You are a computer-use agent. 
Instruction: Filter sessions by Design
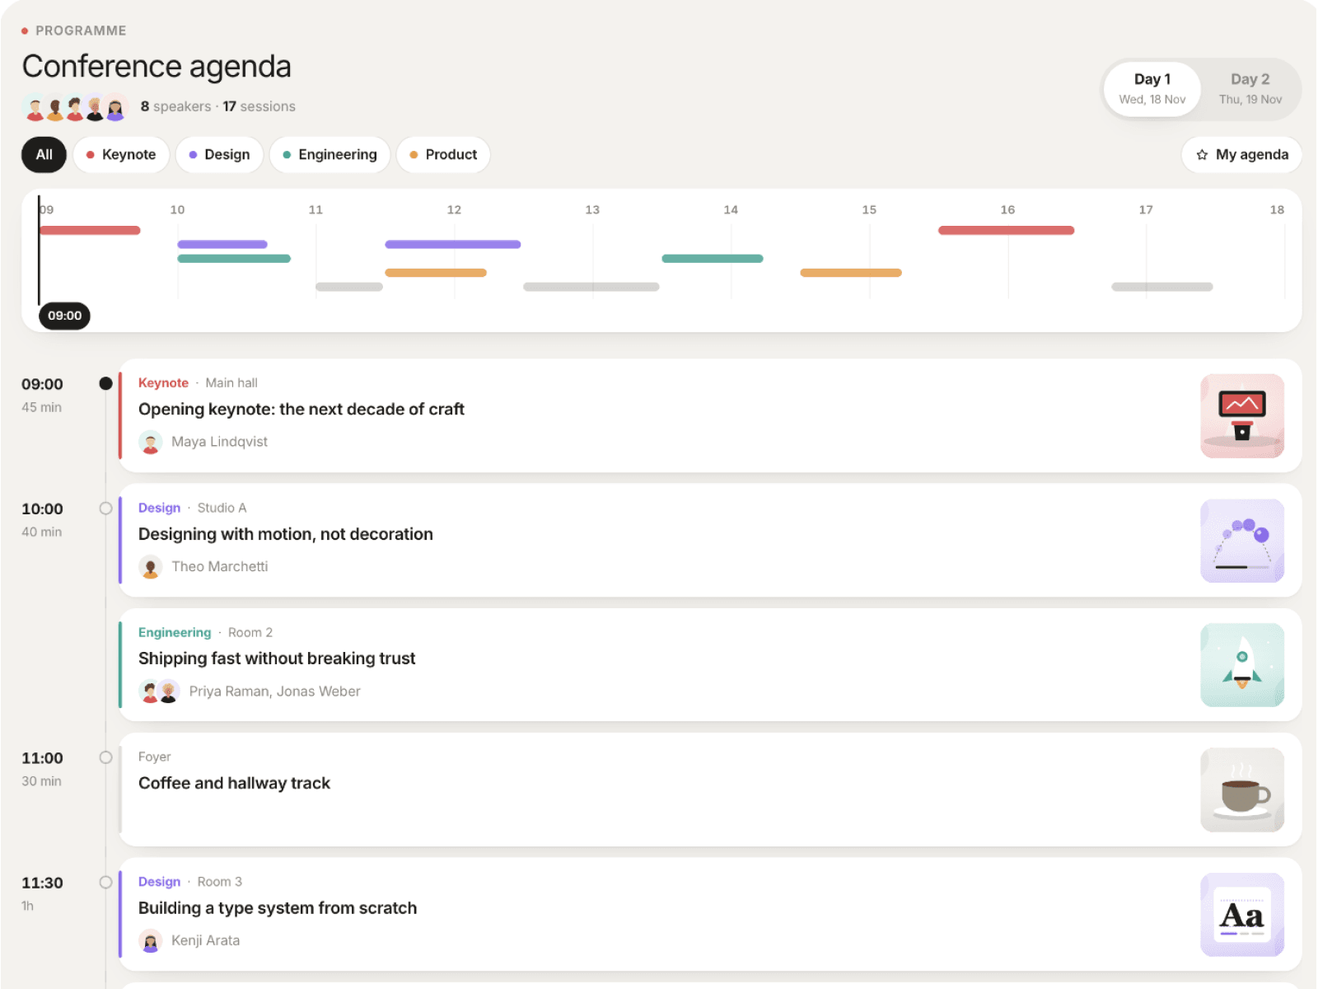pos(219,155)
